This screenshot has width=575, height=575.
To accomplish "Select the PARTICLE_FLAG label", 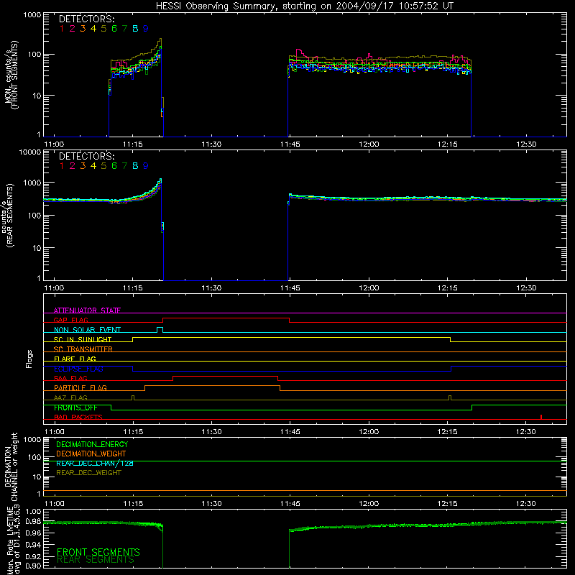I will pos(80,387).
